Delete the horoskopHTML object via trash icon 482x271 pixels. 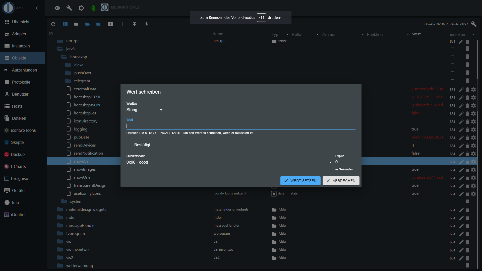click(467, 98)
